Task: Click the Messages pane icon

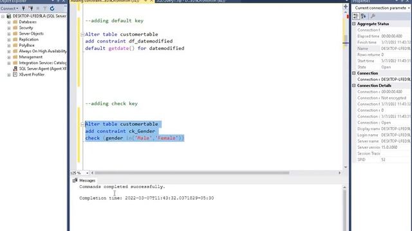Action: (75, 180)
